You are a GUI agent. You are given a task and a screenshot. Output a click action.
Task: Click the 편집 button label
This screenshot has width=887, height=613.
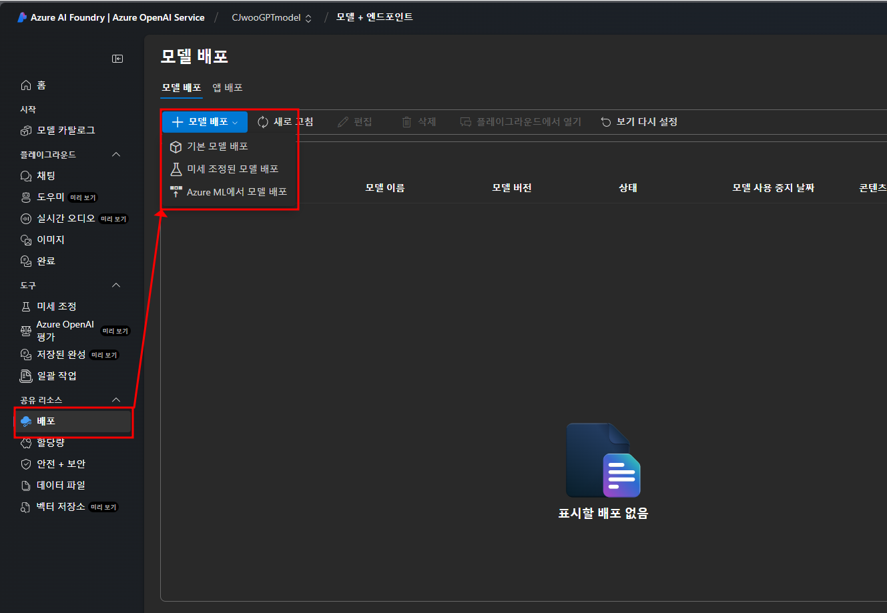363,121
